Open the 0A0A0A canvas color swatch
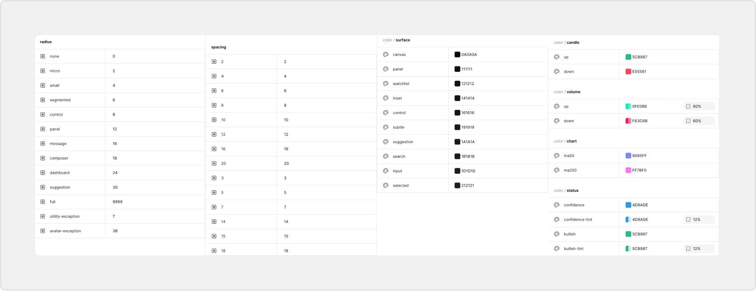The image size is (756, 291). pos(457,55)
